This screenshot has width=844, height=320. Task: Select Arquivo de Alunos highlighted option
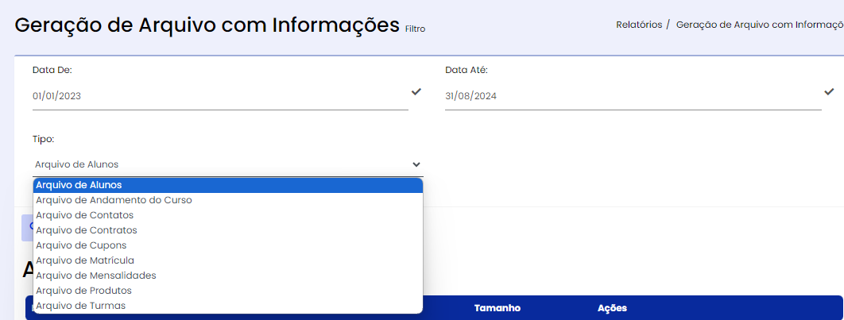(x=227, y=185)
